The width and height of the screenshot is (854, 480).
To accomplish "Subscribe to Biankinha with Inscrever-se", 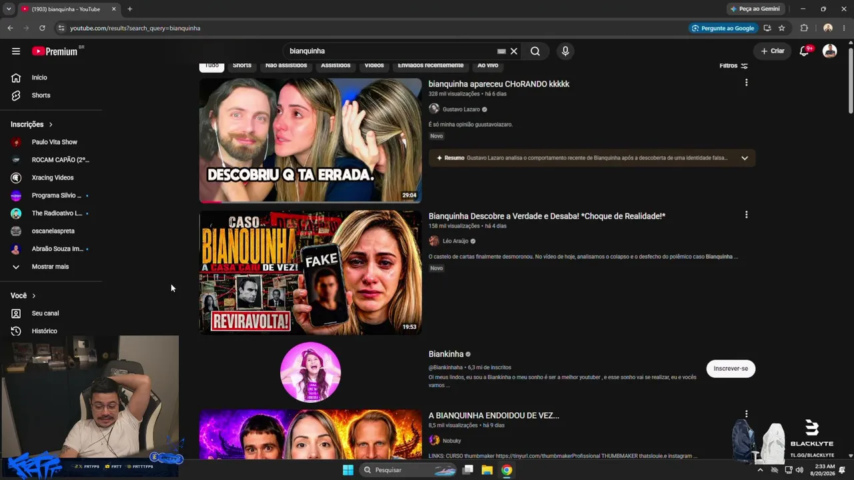I will pyautogui.click(x=731, y=369).
